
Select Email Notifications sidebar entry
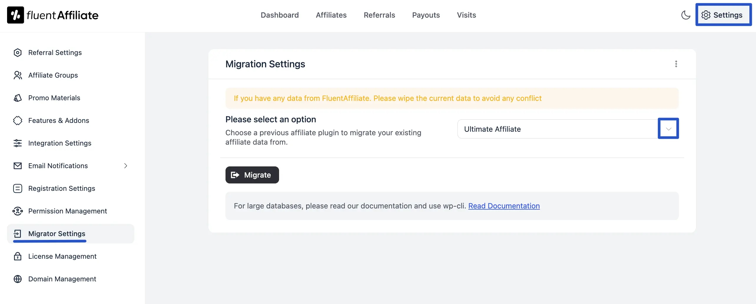[71, 166]
